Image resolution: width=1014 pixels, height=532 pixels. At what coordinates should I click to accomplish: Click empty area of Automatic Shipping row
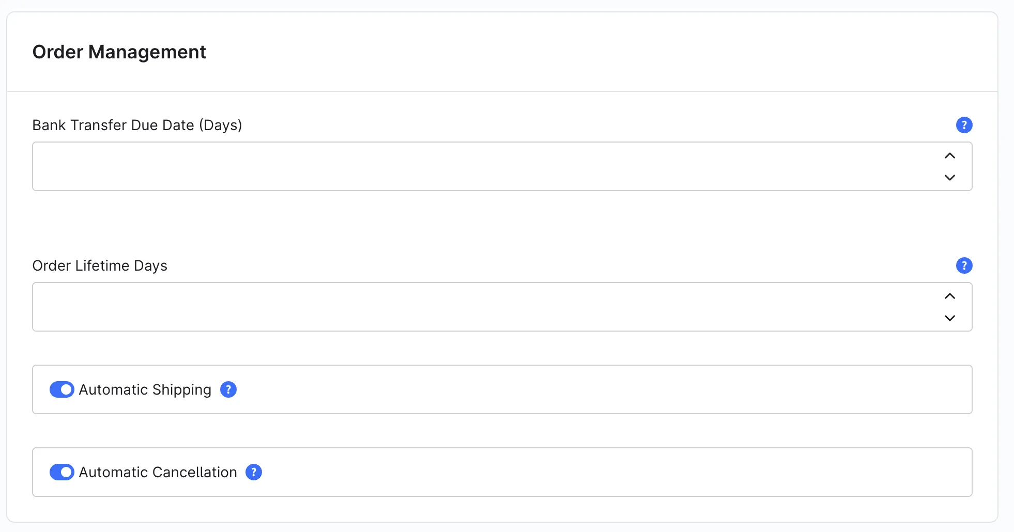(x=605, y=389)
